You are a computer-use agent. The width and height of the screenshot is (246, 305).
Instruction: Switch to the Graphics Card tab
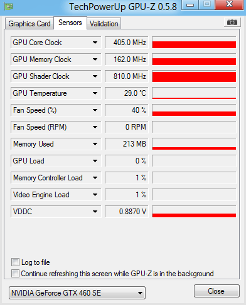29,24
